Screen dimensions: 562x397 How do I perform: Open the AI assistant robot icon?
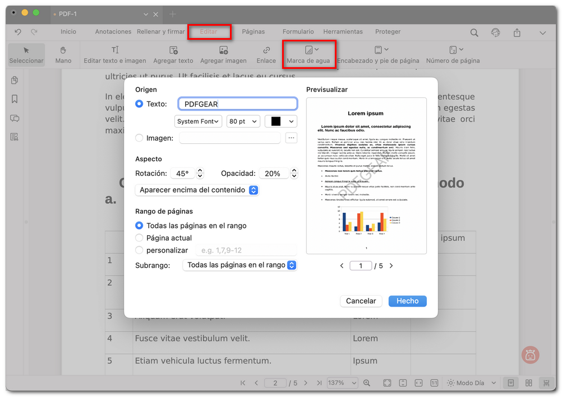(531, 355)
